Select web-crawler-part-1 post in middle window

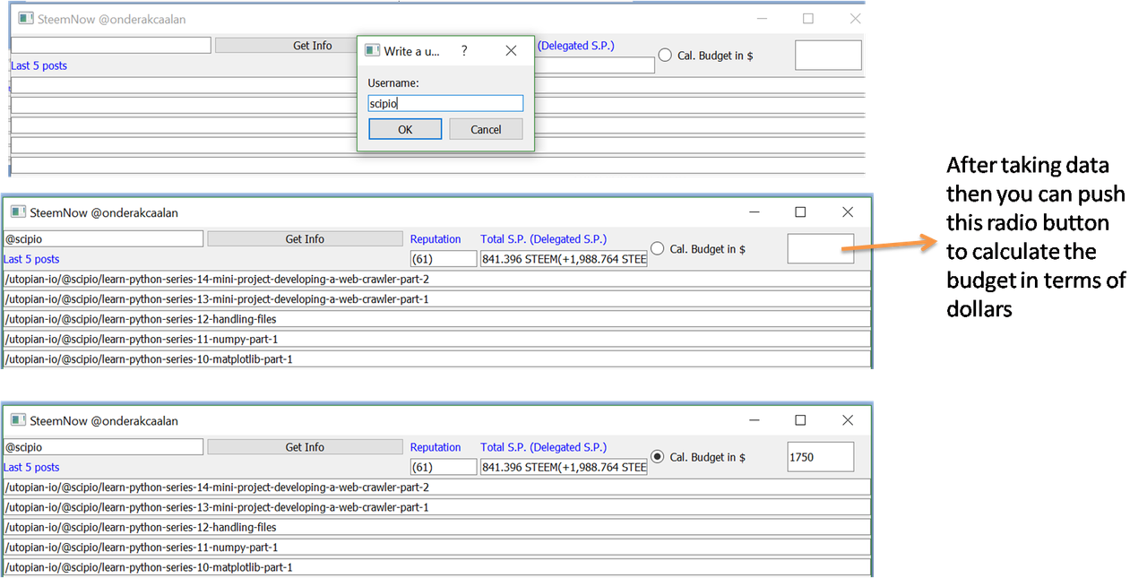pyautogui.click(x=436, y=298)
